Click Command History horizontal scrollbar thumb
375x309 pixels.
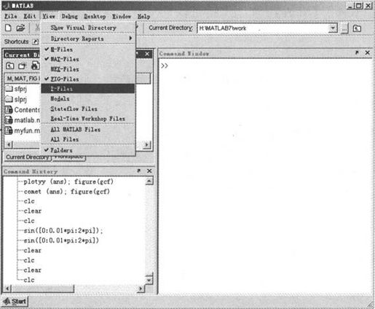[x=43, y=289]
